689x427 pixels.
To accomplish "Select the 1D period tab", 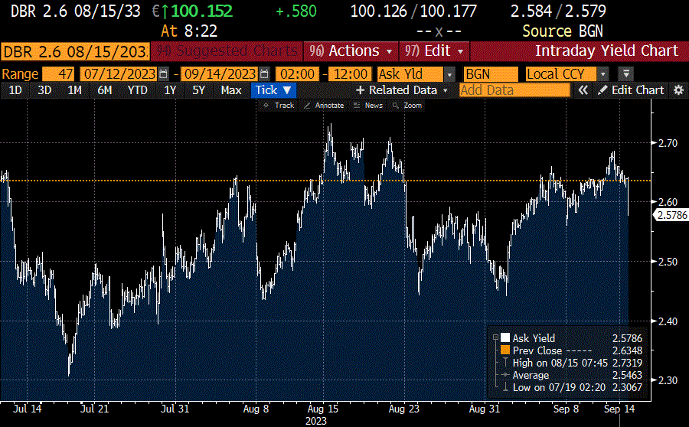I will [x=15, y=90].
